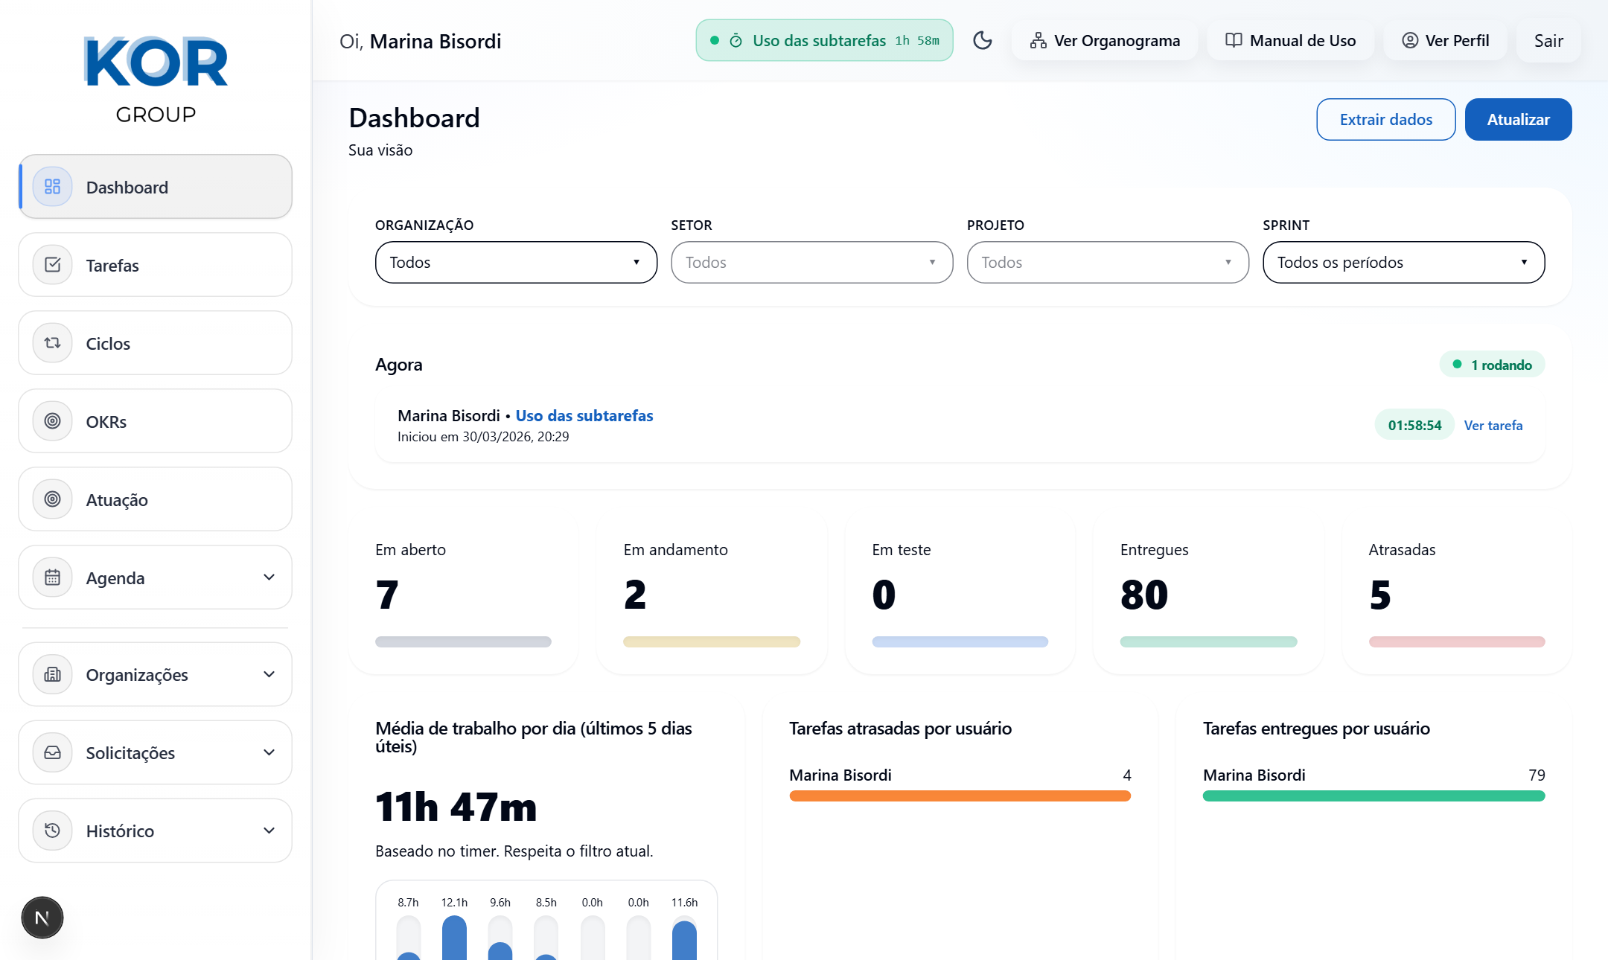Click the Atuação icon in sidebar
The width and height of the screenshot is (1608, 960).
pos(52,499)
